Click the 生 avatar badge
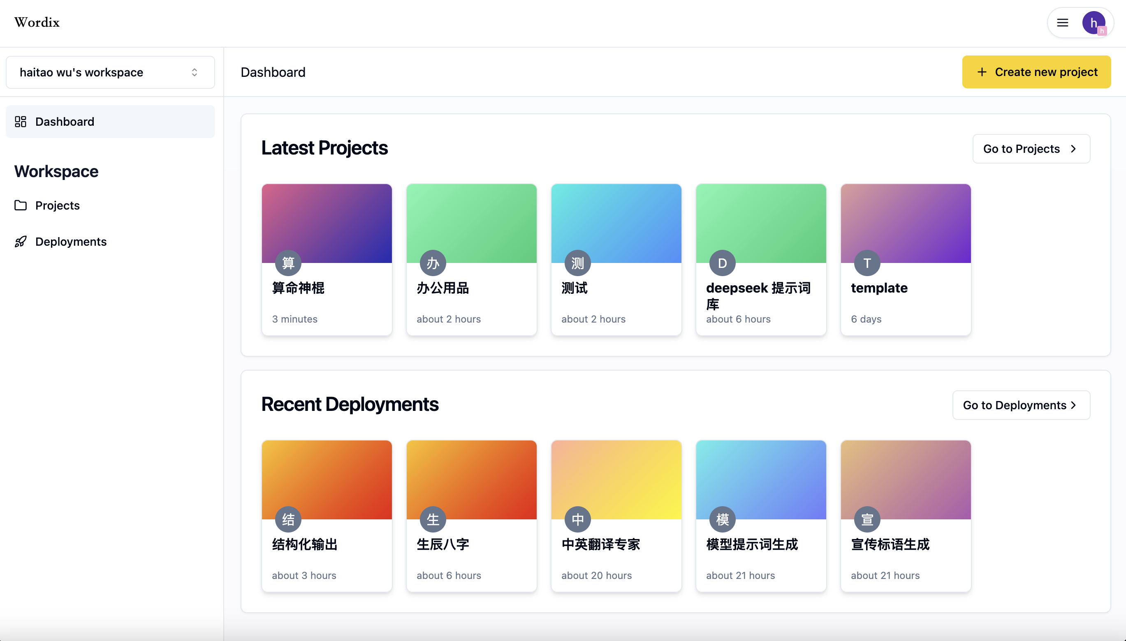This screenshot has height=641, width=1126. 433,519
